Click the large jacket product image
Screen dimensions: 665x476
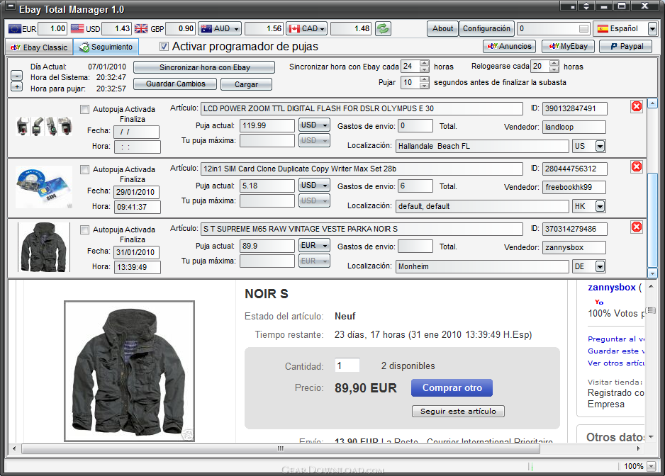coord(129,371)
